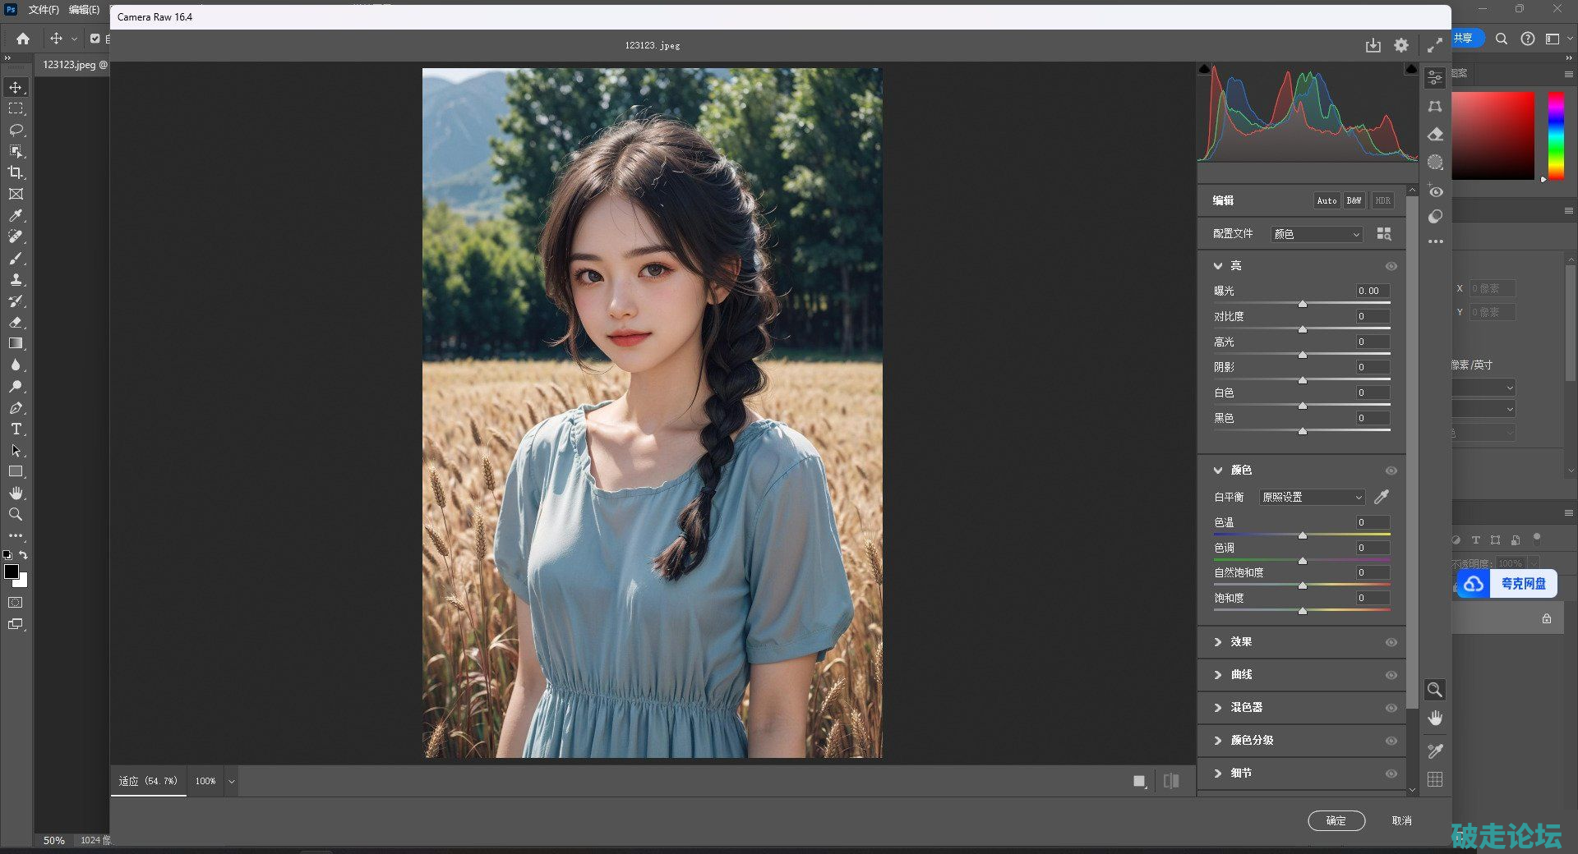This screenshot has width=1578, height=854.
Task: Expand the 效果 section
Action: 1218,642
